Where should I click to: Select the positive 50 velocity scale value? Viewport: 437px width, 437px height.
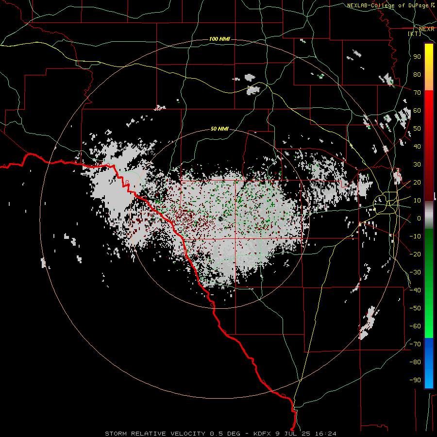point(417,129)
